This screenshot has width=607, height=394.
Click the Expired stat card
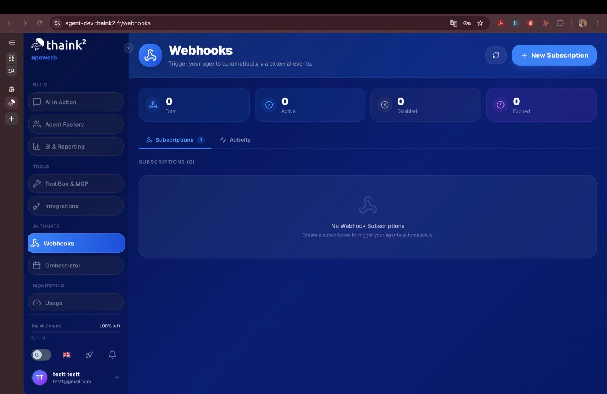click(541, 105)
